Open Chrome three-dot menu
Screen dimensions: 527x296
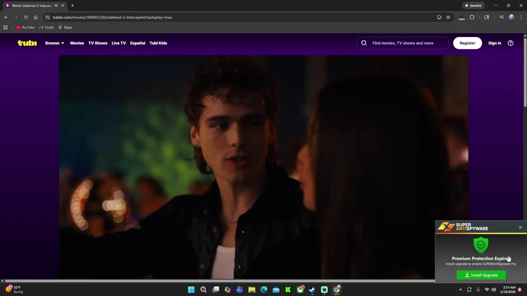click(x=521, y=17)
